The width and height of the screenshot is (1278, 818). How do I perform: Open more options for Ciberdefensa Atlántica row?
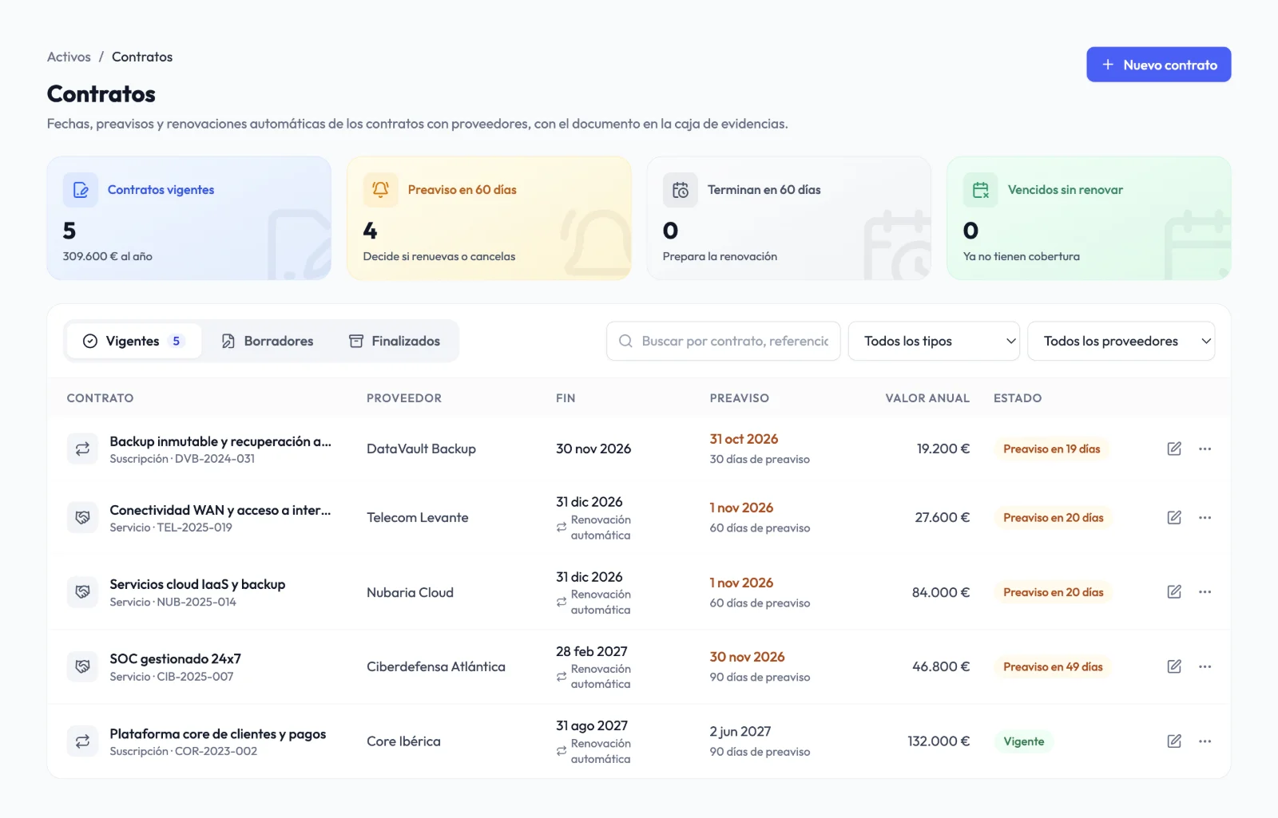pyautogui.click(x=1205, y=666)
